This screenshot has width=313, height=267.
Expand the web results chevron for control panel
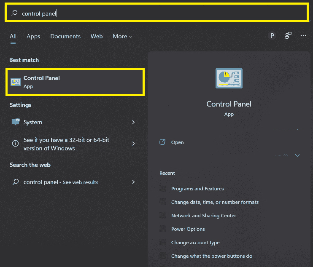(x=133, y=182)
